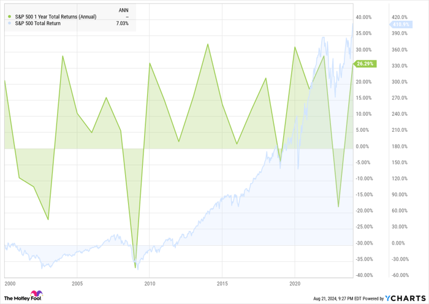
Task: Click the blue 410.9% value flag
Action: pos(401,25)
